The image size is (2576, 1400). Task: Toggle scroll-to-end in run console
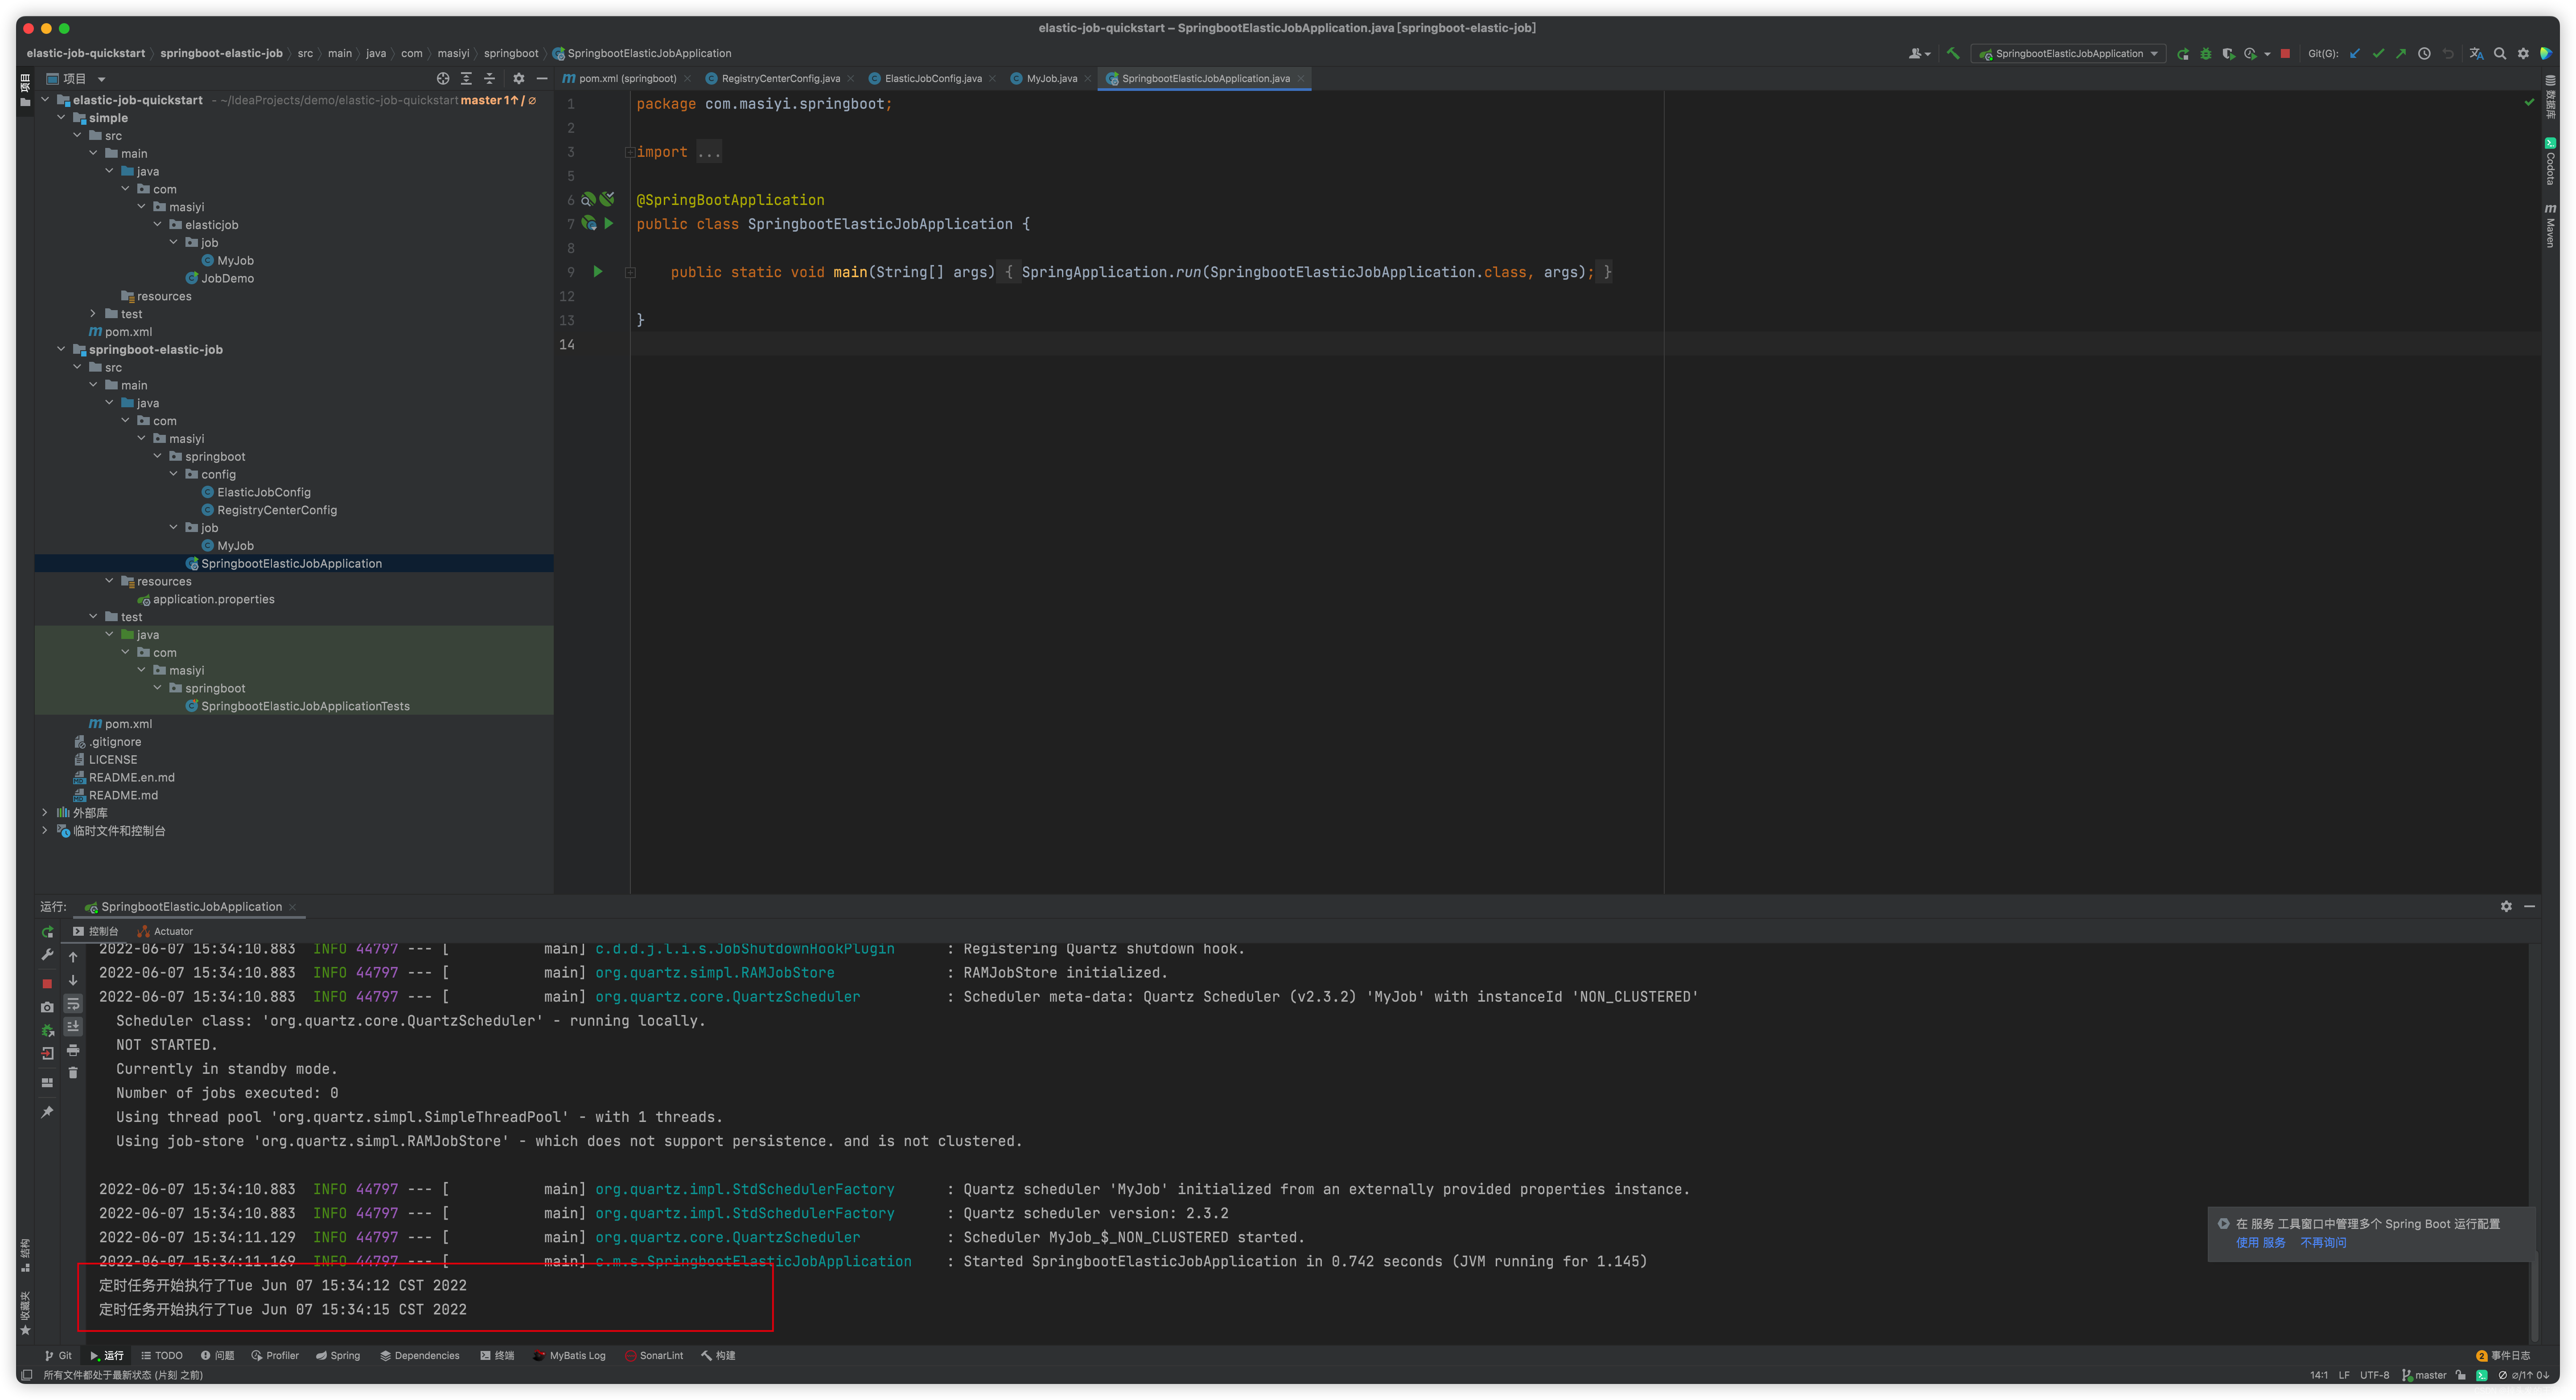73,1026
